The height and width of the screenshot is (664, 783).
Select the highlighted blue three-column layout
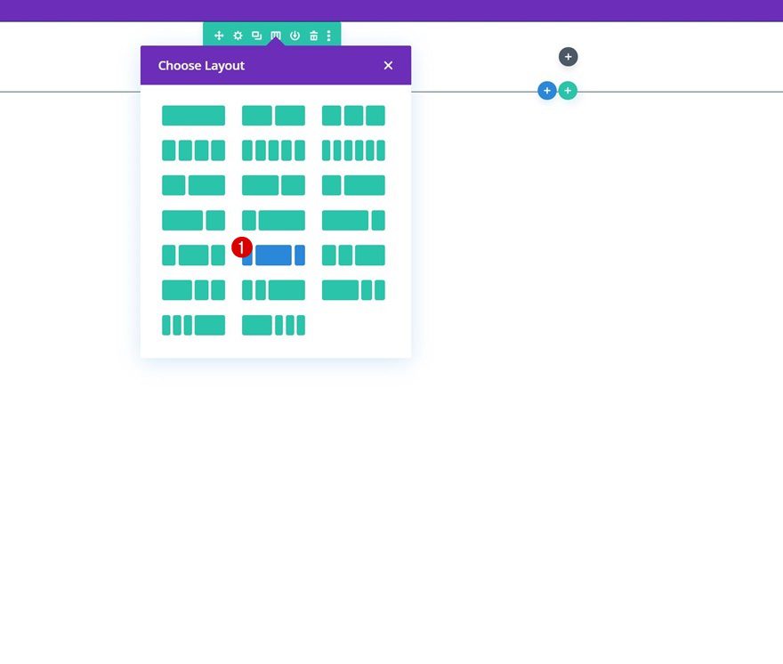273,255
